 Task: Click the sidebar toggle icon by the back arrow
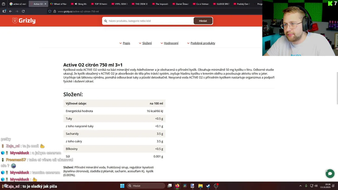tap(4, 11)
